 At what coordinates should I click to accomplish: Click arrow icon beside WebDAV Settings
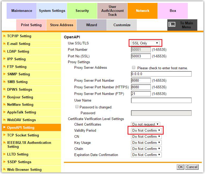[x=5, y=120]
